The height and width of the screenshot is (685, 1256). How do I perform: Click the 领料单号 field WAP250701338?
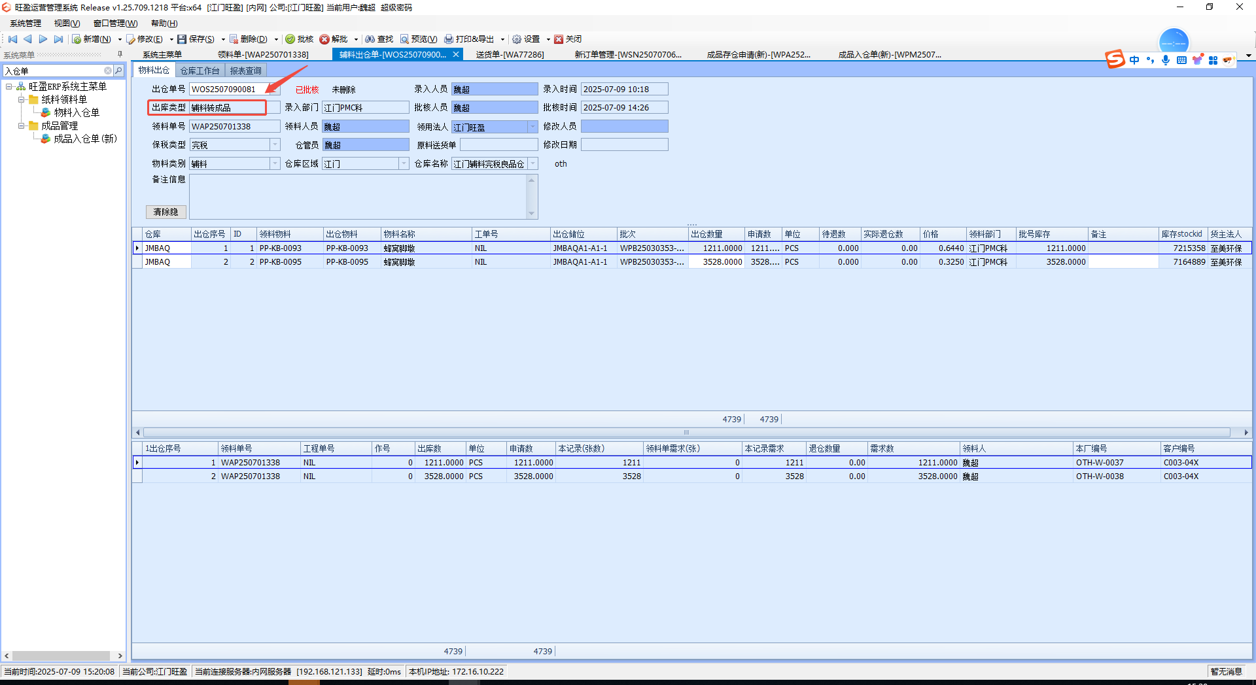click(x=234, y=126)
